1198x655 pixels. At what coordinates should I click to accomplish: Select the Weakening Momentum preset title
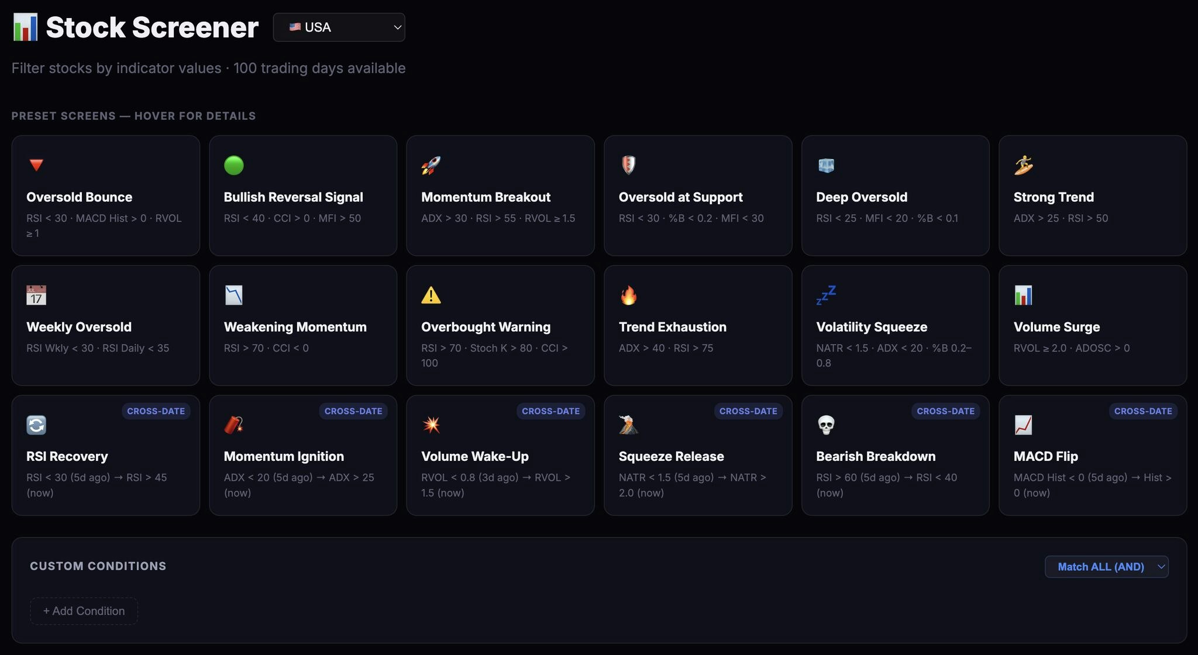point(295,327)
